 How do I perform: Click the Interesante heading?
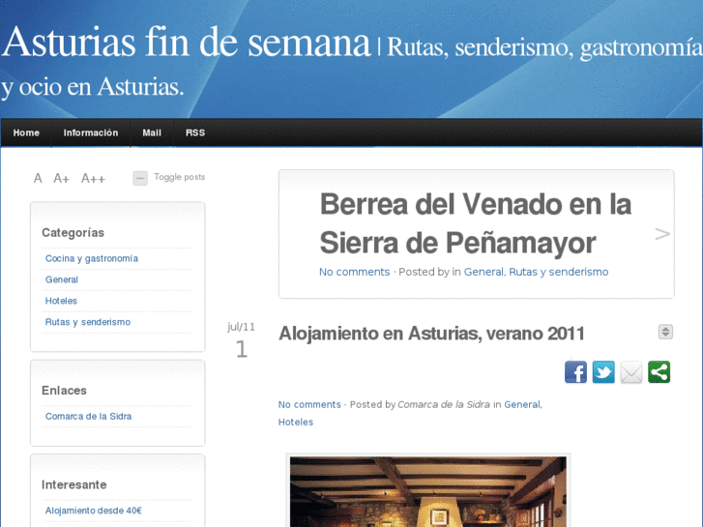[74, 484]
